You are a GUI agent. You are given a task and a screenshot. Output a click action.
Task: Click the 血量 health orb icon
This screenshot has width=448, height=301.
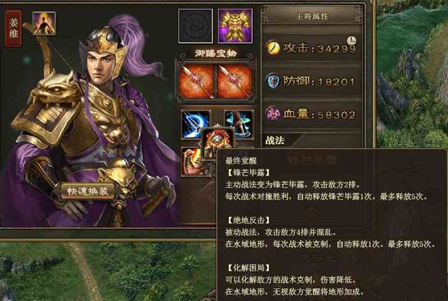tap(273, 113)
